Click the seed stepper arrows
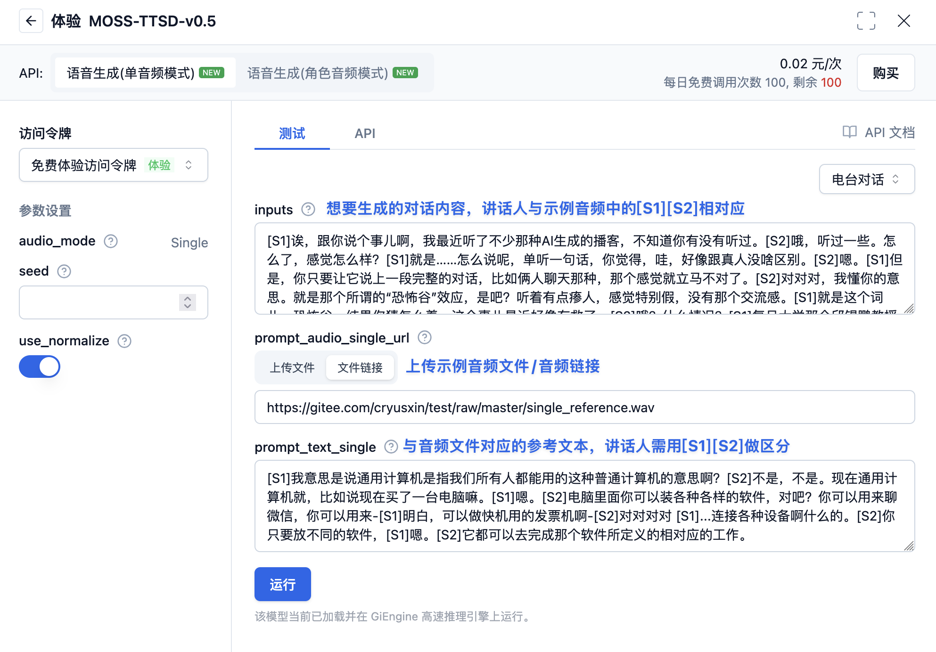Image resolution: width=936 pixels, height=652 pixels. 187,302
